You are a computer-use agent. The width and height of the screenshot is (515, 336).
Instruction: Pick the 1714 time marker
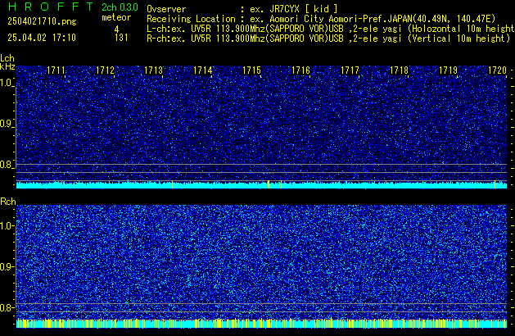click(x=203, y=70)
